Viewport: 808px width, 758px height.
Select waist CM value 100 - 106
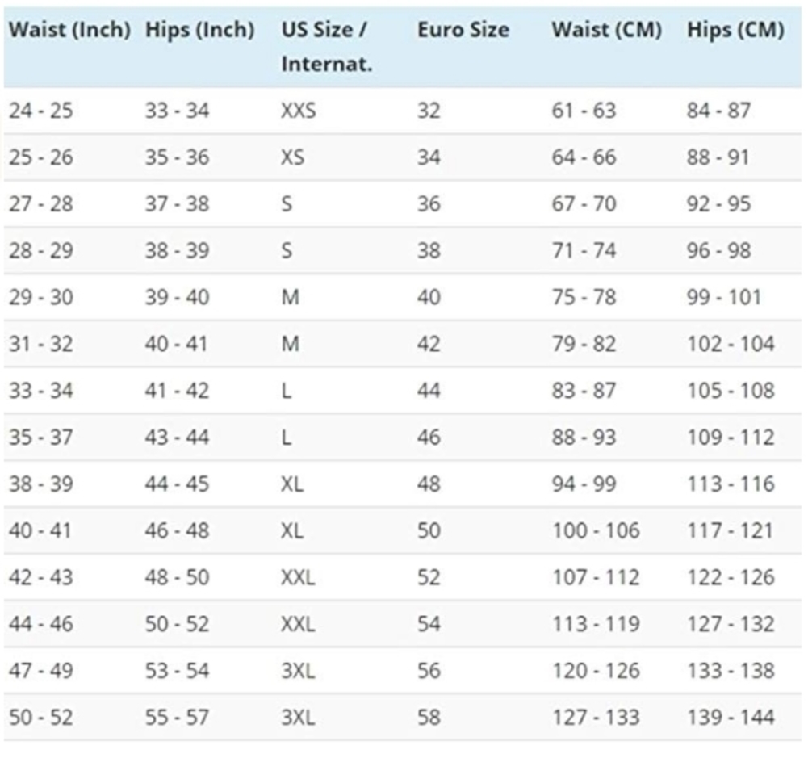coord(595,531)
